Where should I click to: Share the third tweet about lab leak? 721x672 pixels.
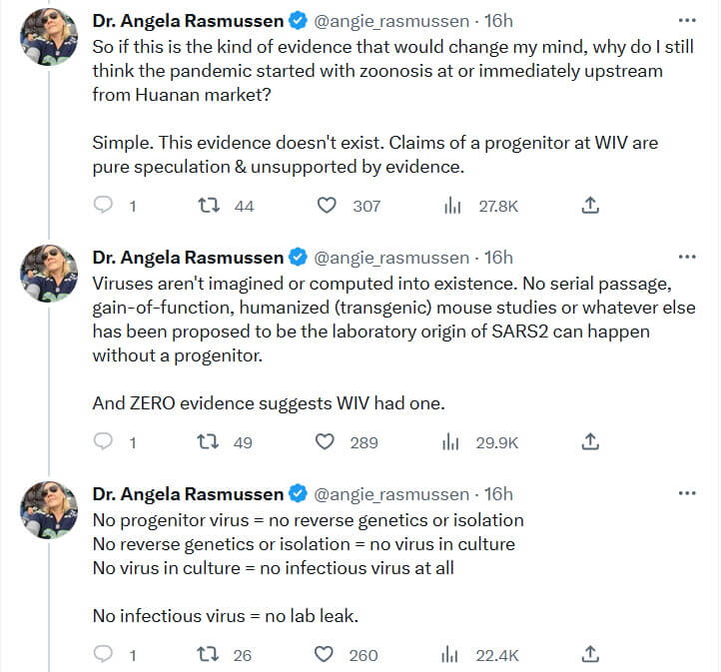[590, 654]
